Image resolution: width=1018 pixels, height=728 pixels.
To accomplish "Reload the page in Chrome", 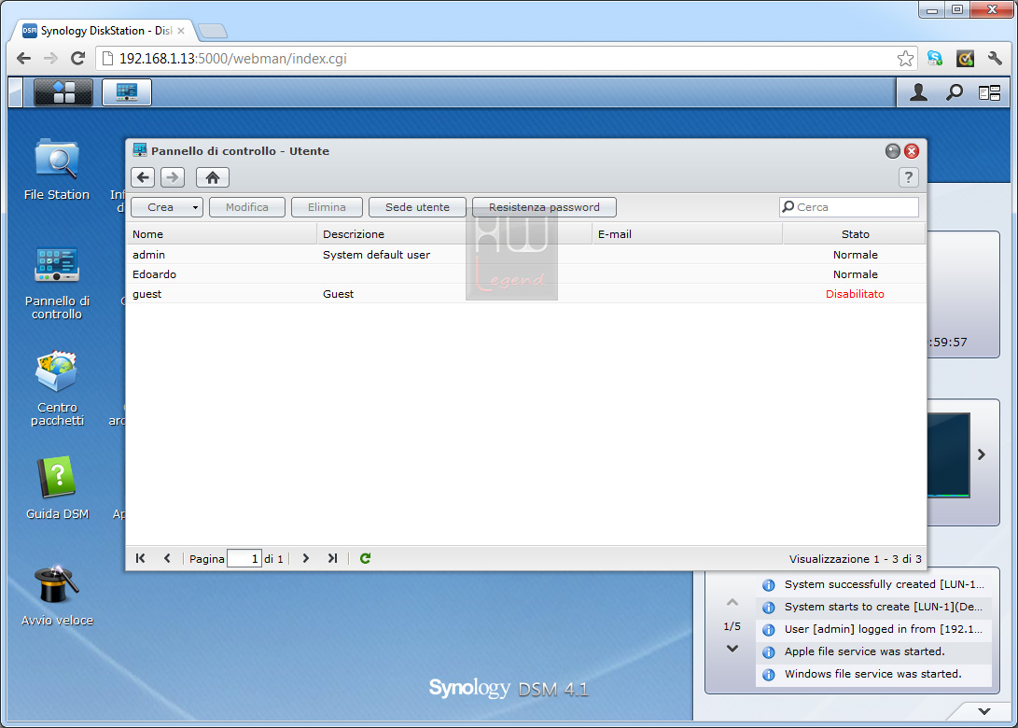I will [x=77, y=59].
